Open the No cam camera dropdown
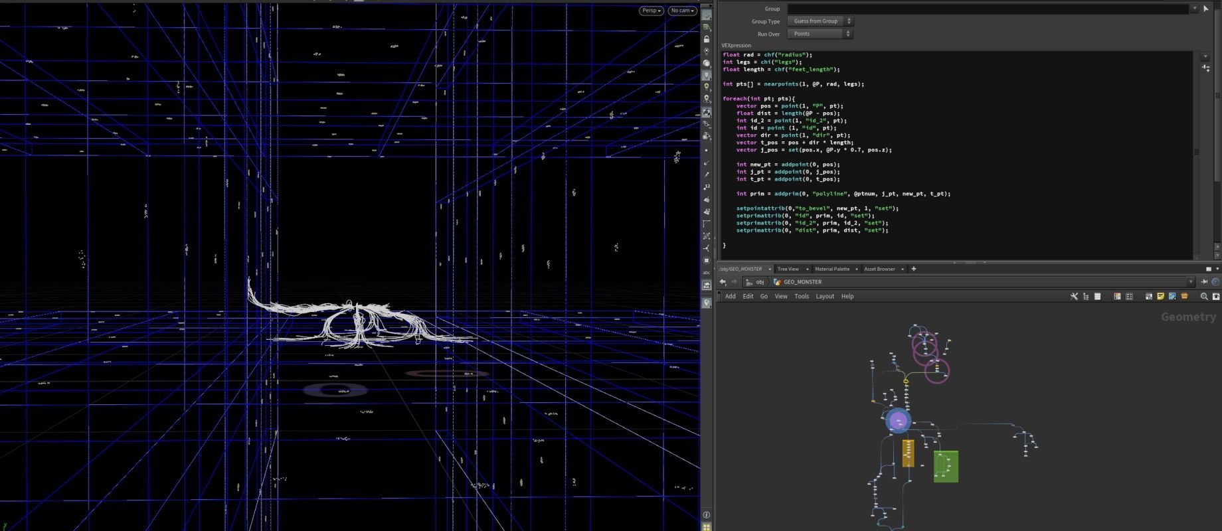This screenshot has width=1222, height=531. (x=682, y=11)
